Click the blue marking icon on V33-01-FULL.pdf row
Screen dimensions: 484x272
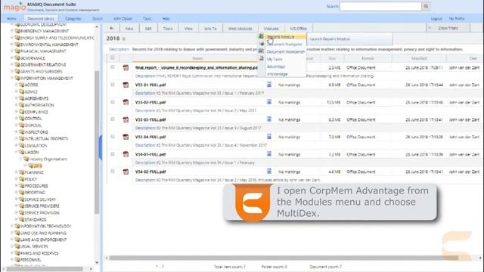(269, 84)
